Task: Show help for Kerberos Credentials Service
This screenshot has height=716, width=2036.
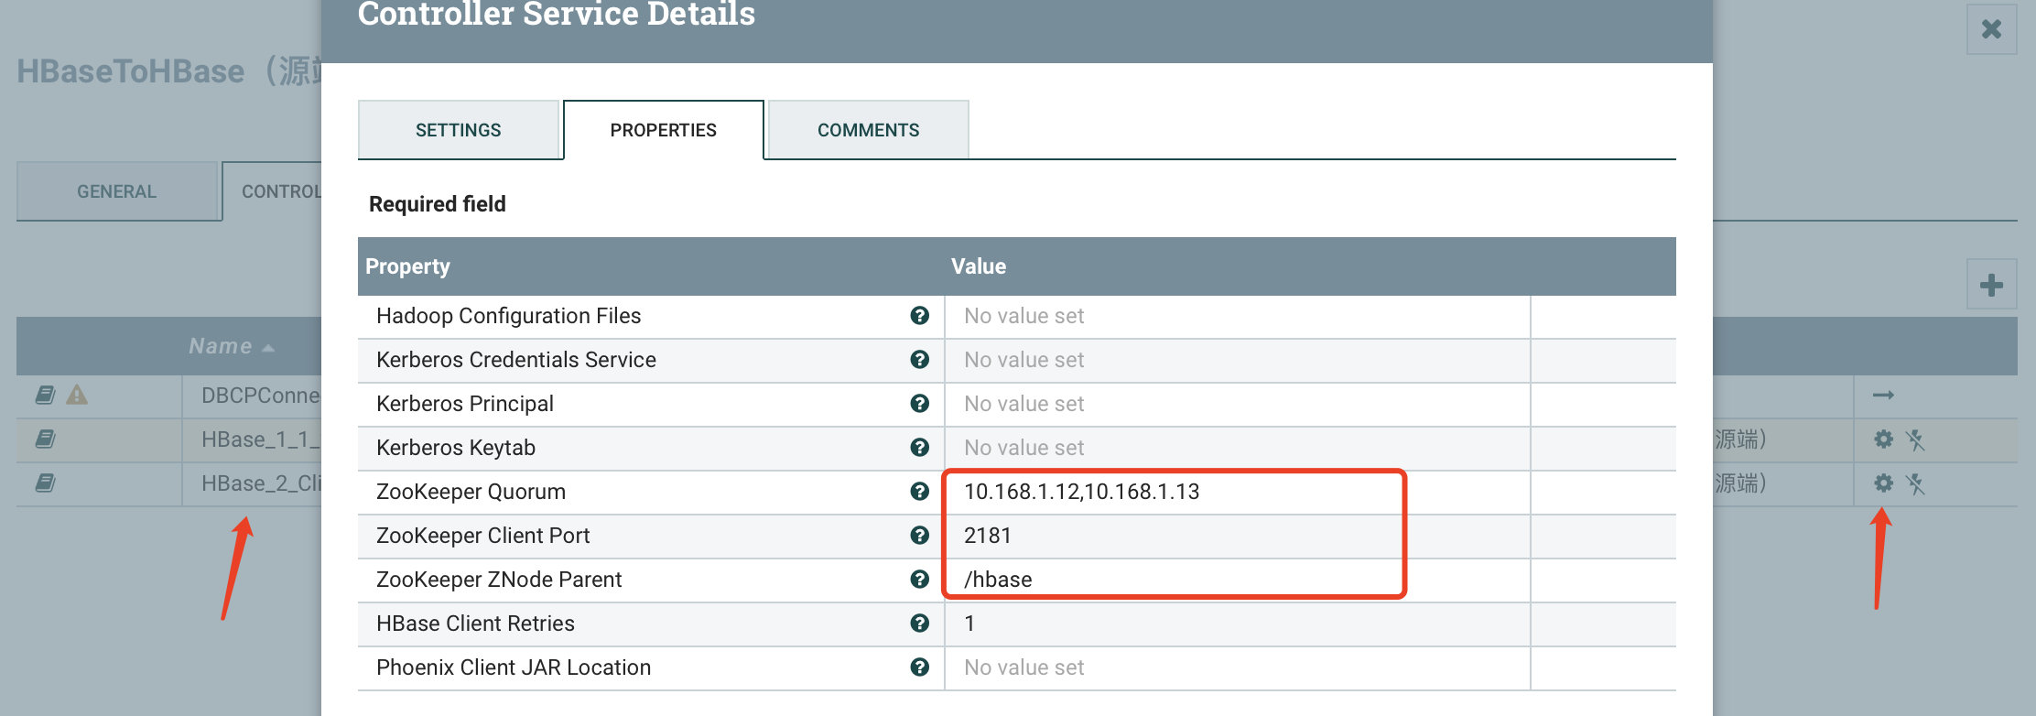Action: coord(920,360)
